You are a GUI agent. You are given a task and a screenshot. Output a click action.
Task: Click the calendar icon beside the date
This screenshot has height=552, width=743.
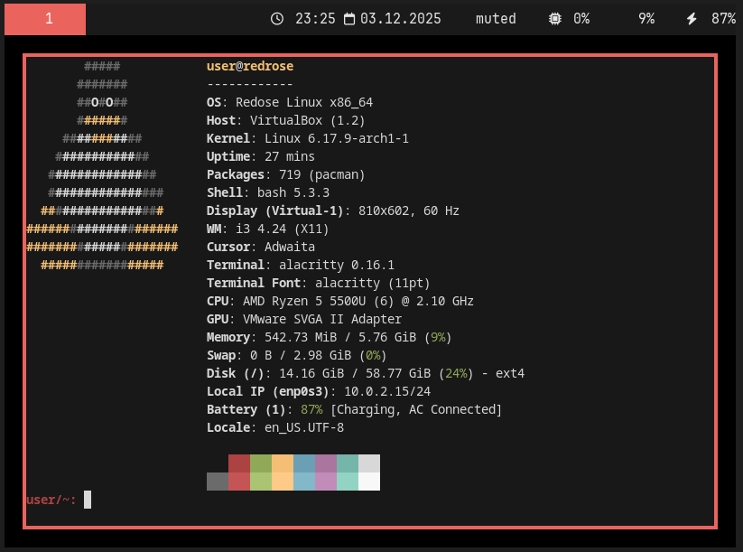[x=349, y=19]
